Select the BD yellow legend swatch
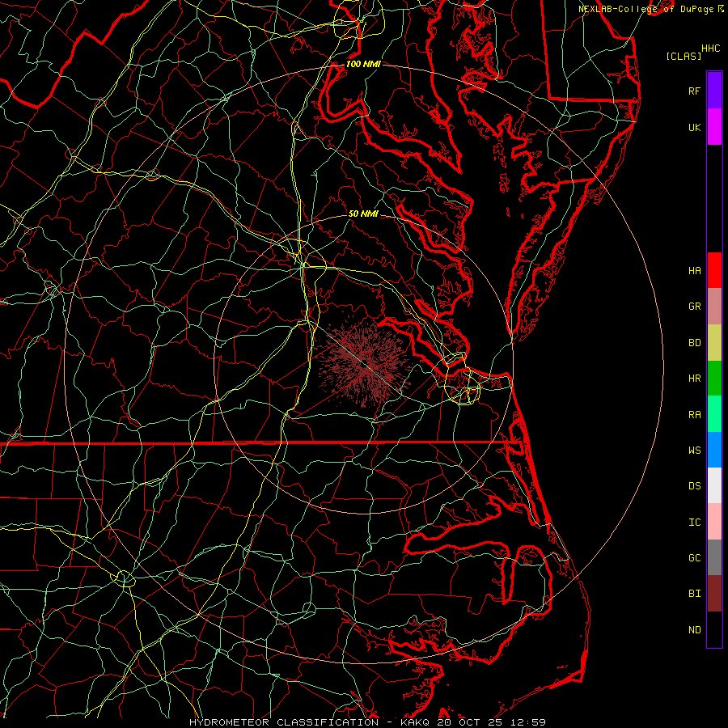The image size is (728, 728). [x=714, y=342]
